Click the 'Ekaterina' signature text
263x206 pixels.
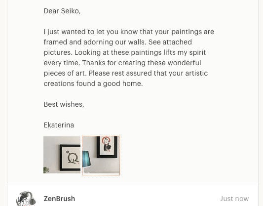click(x=59, y=125)
